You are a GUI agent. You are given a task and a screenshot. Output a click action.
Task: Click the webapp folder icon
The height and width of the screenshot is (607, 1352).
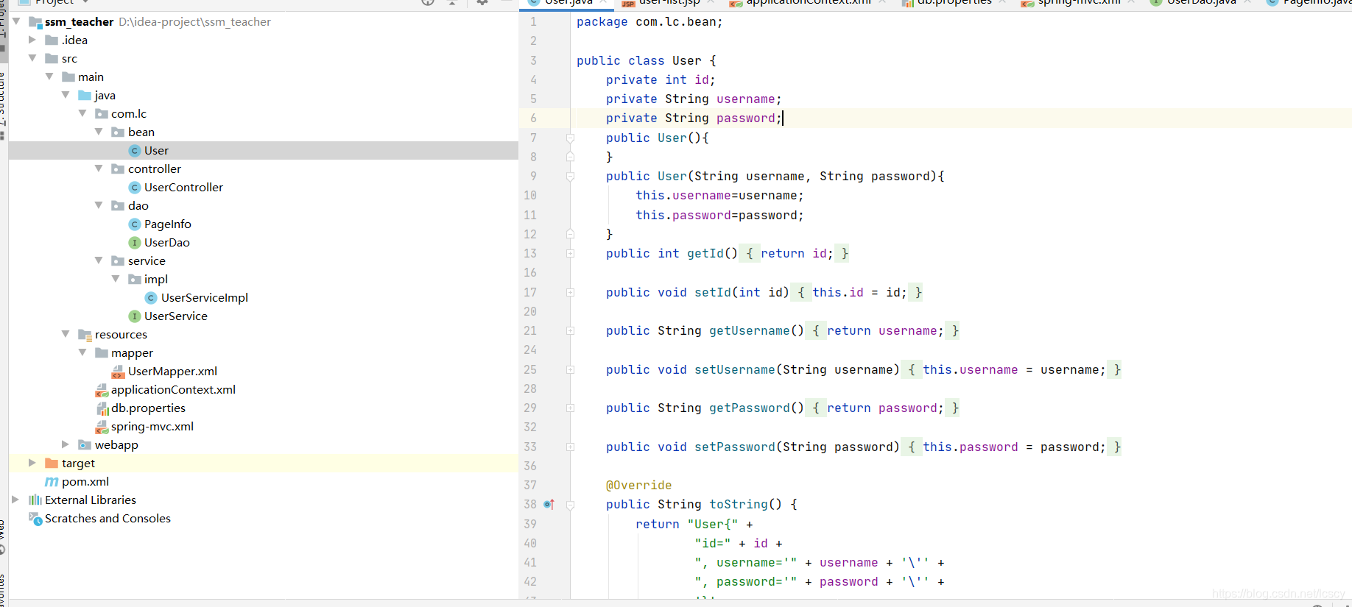[85, 445]
